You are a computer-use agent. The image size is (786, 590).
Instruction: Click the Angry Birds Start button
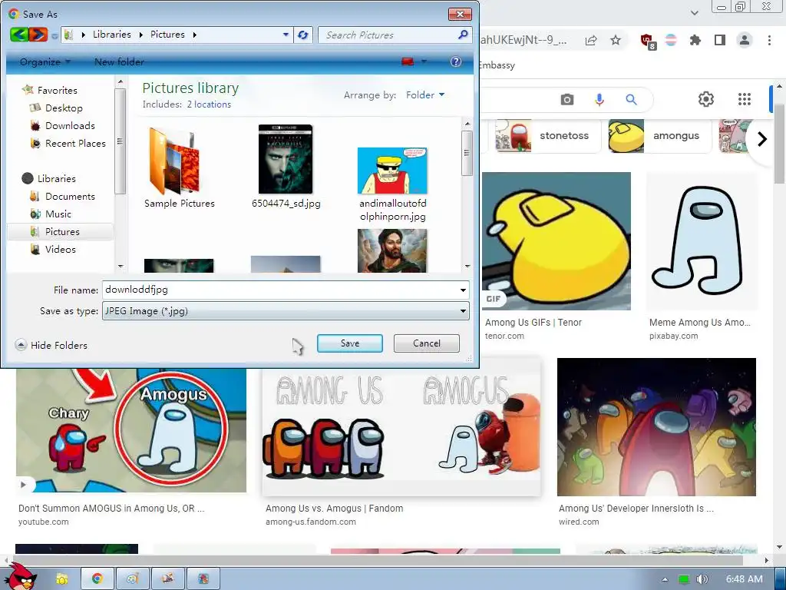[21, 577]
